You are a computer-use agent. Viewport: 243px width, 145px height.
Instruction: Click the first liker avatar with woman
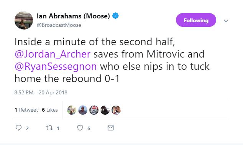72,110
